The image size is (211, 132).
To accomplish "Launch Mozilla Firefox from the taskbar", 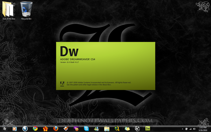I will click(x=56, y=129).
